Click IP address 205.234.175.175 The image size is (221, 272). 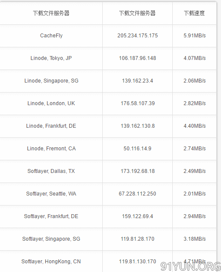point(137,36)
